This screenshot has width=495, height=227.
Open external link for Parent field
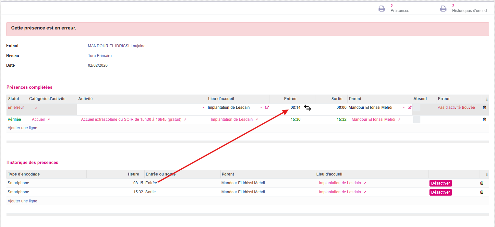(409, 108)
